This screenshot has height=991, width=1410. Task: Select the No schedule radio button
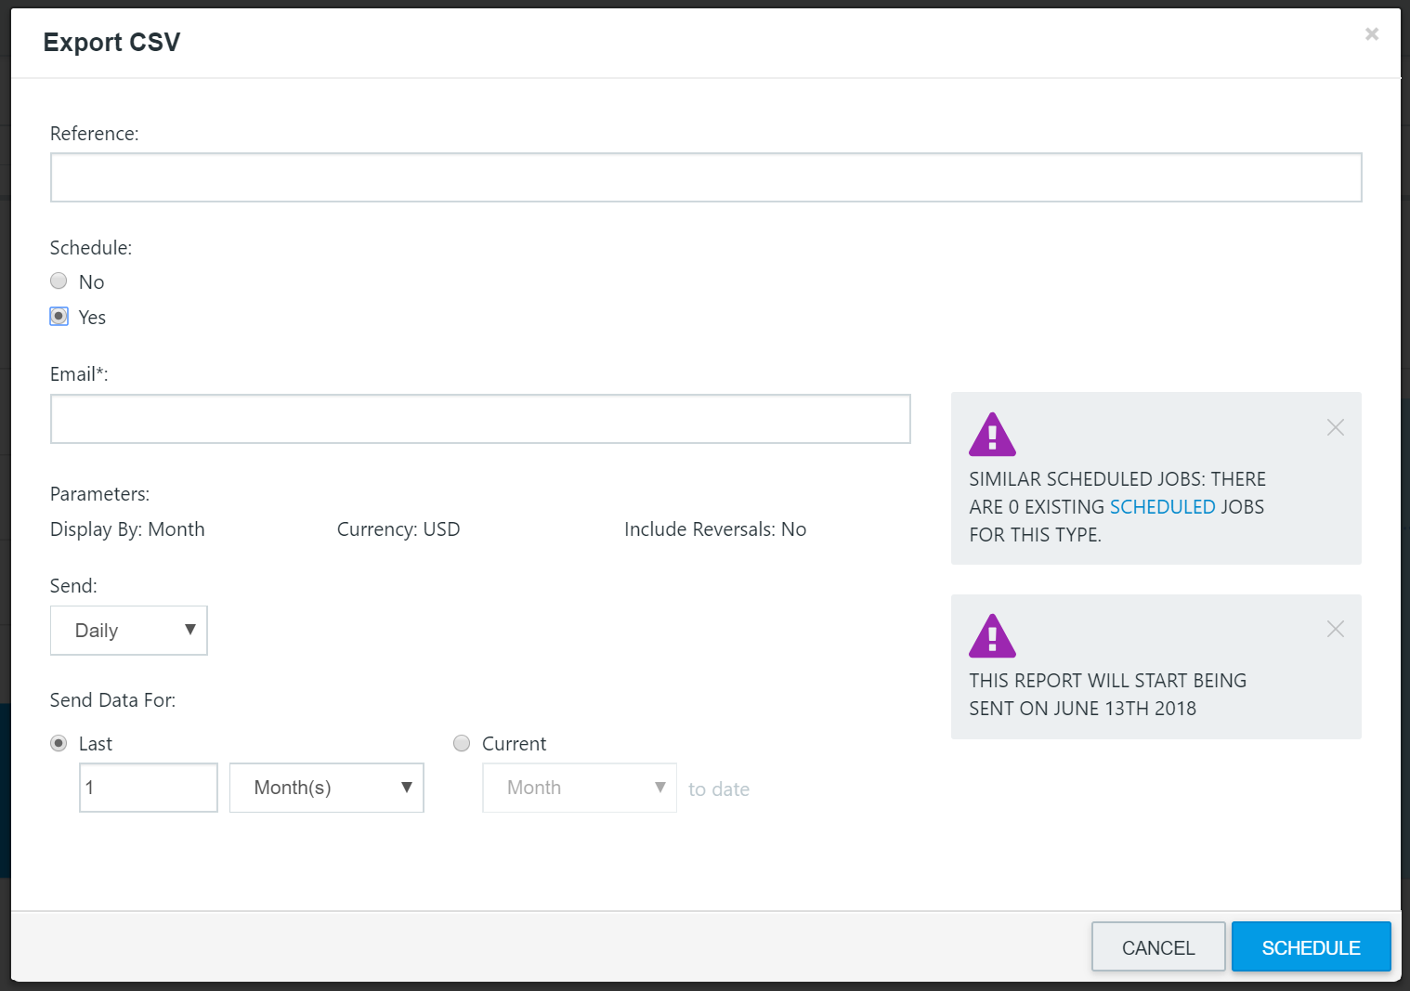click(59, 280)
